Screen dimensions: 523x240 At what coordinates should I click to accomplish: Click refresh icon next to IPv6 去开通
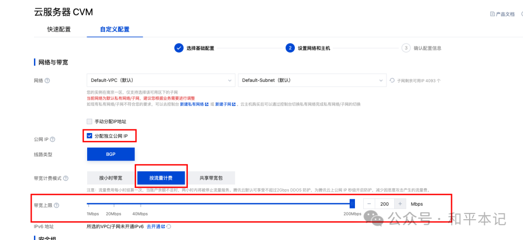point(169,226)
